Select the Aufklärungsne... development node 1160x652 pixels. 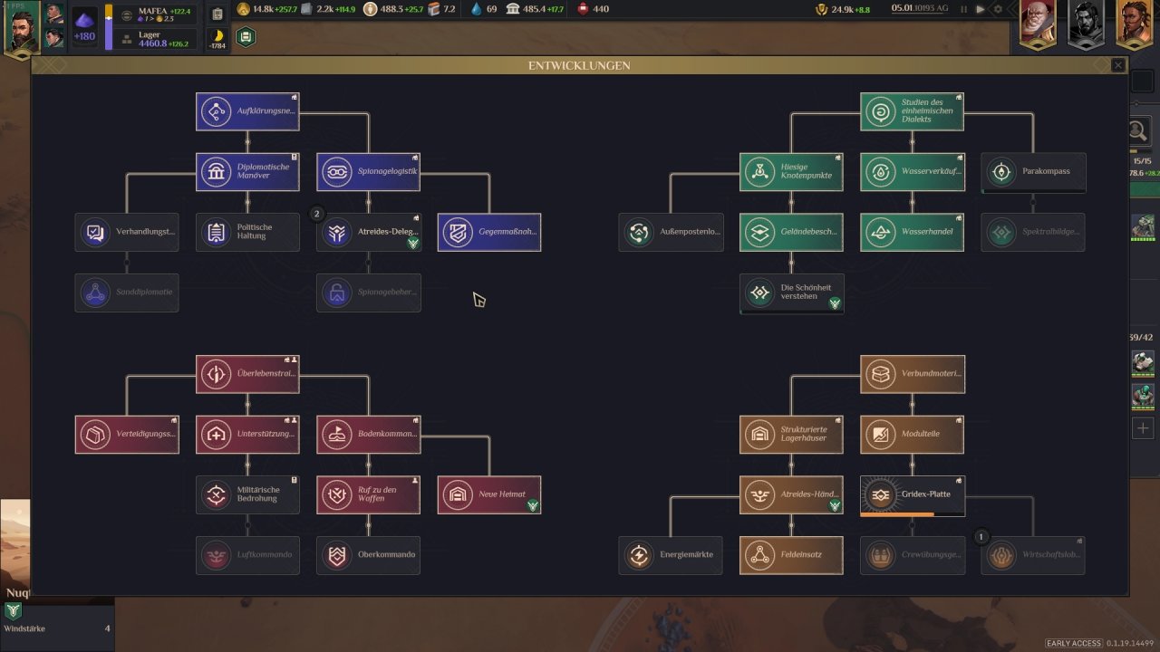pos(247,111)
